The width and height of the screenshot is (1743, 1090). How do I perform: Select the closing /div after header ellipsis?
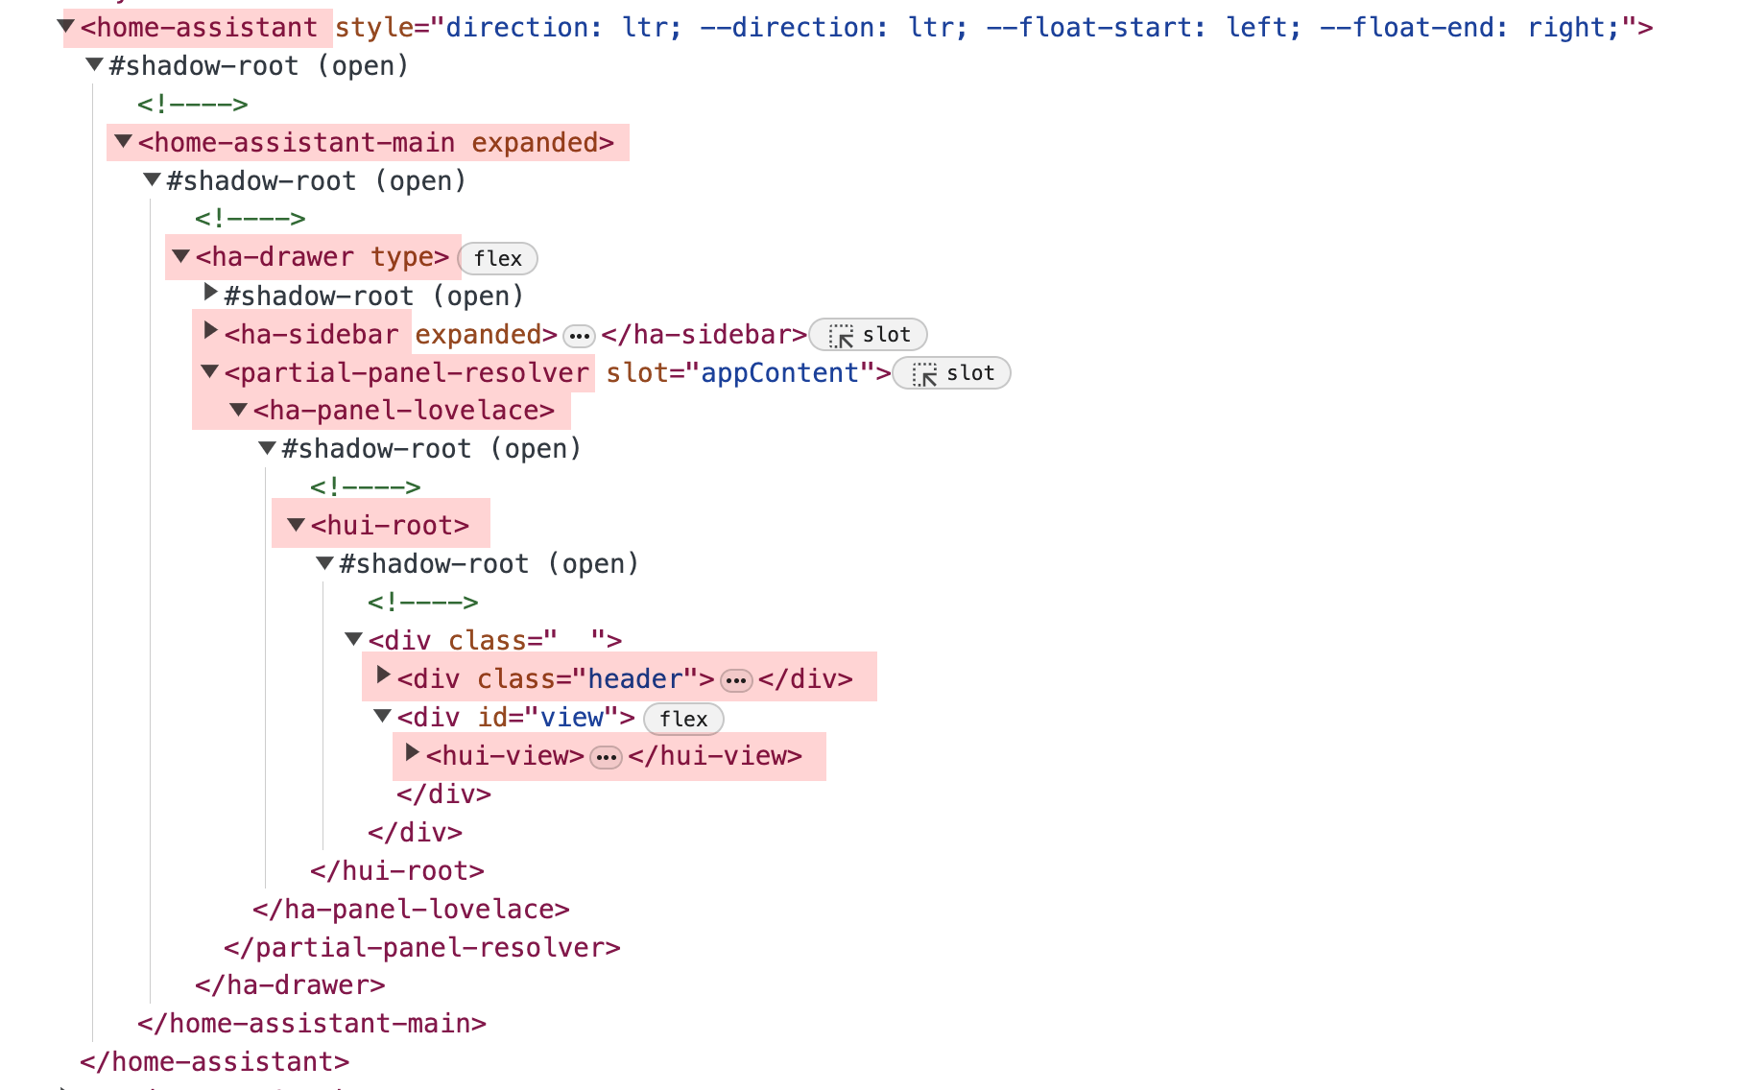[805, 679]
